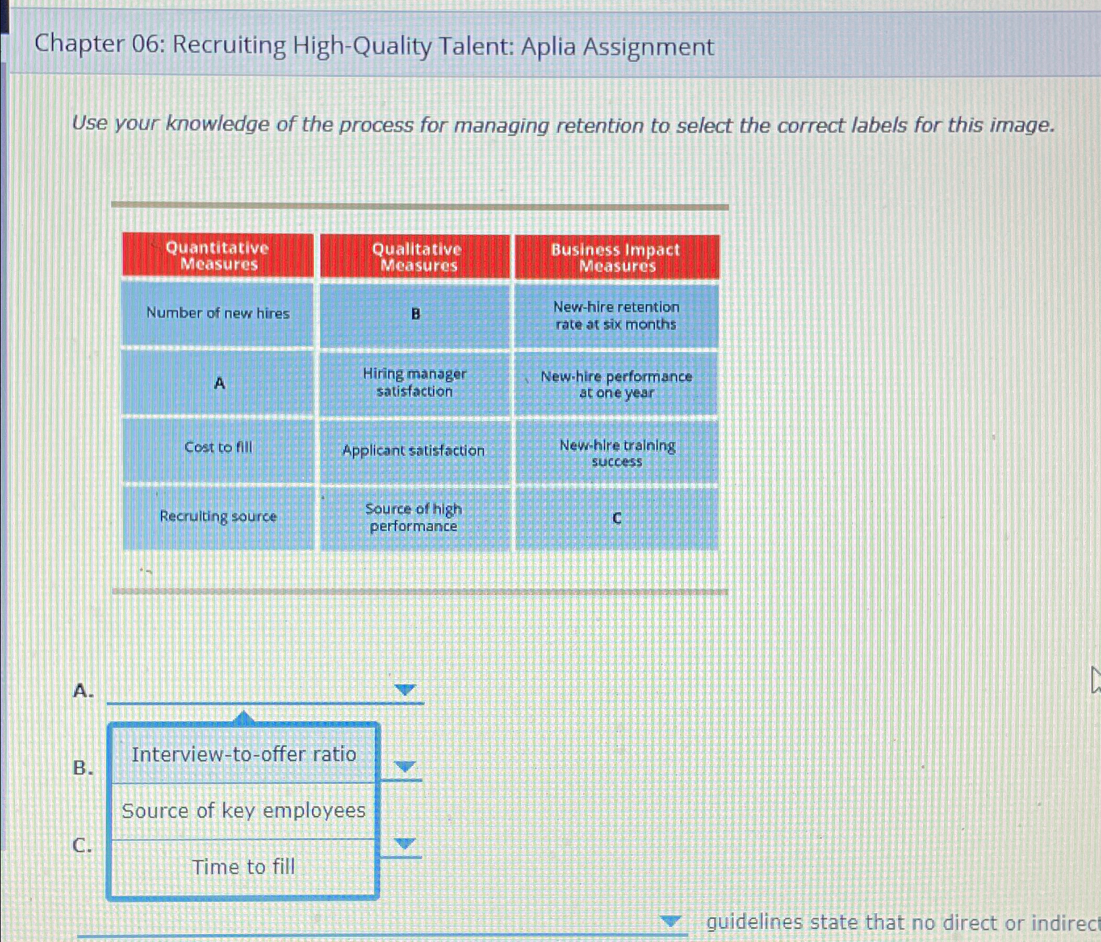Select the 'Recruiting source' cell

tap(218, 517)
